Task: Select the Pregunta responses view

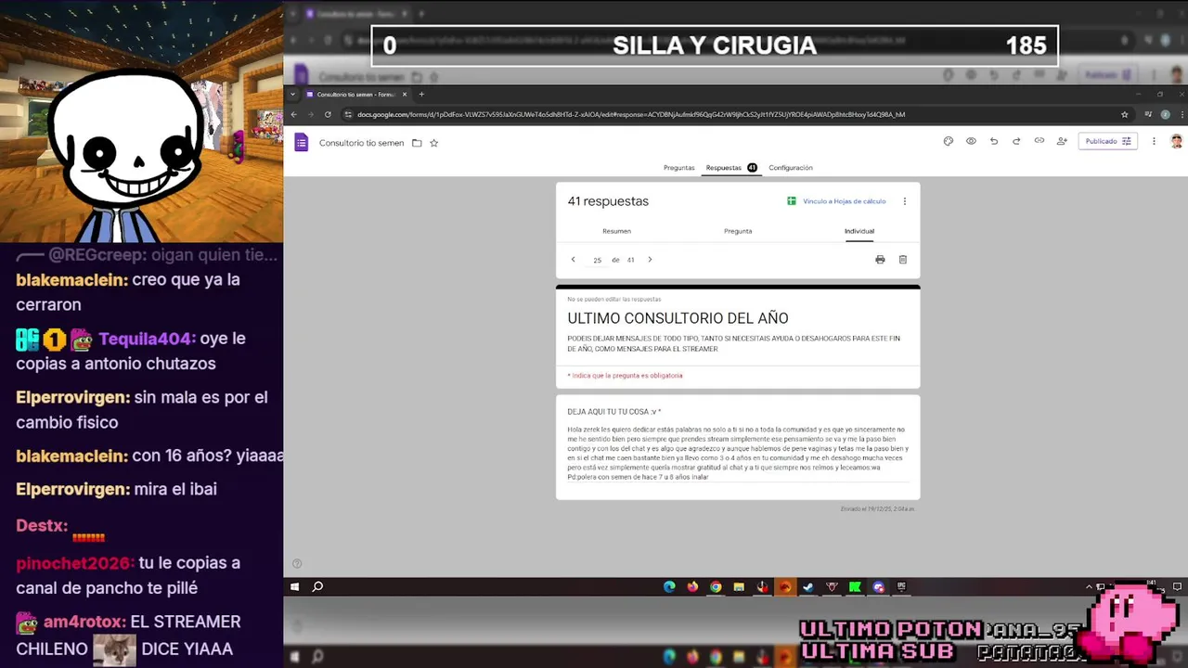Action: [x=738, y=231]
